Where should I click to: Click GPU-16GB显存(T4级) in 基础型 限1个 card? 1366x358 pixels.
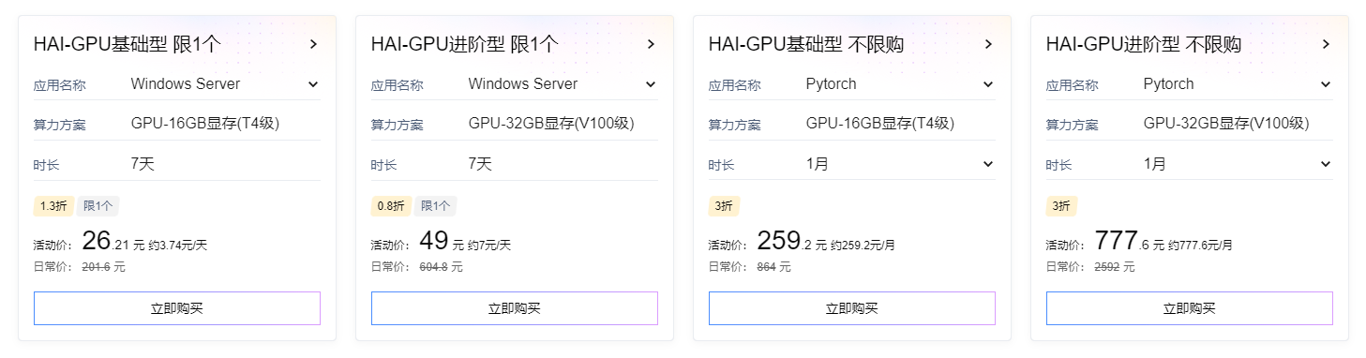pos(205,124)
